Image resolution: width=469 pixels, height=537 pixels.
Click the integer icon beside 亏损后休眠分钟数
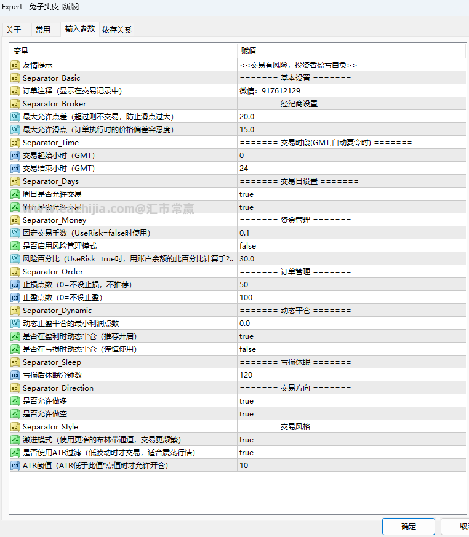coord(15,375)
